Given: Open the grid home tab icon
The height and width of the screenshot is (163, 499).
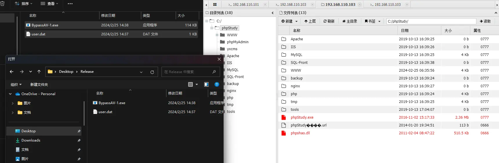Looking at the screenshot, I should 215,5.
